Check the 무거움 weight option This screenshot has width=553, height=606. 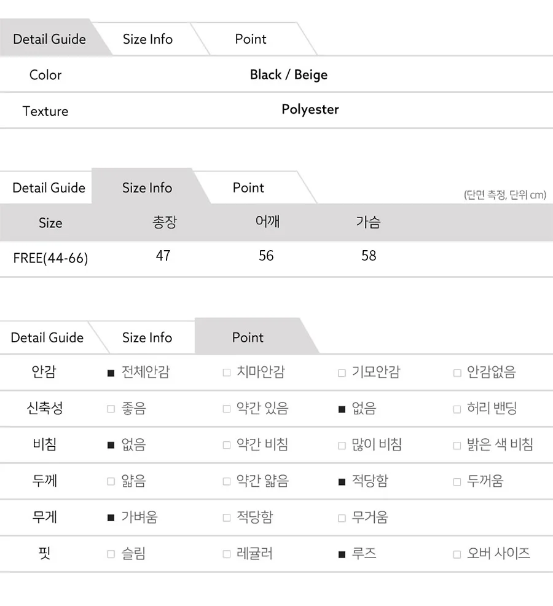342,518
